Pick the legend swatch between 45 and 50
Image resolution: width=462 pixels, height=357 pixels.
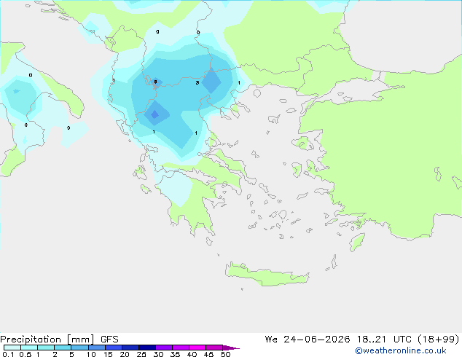coord(214,348)
